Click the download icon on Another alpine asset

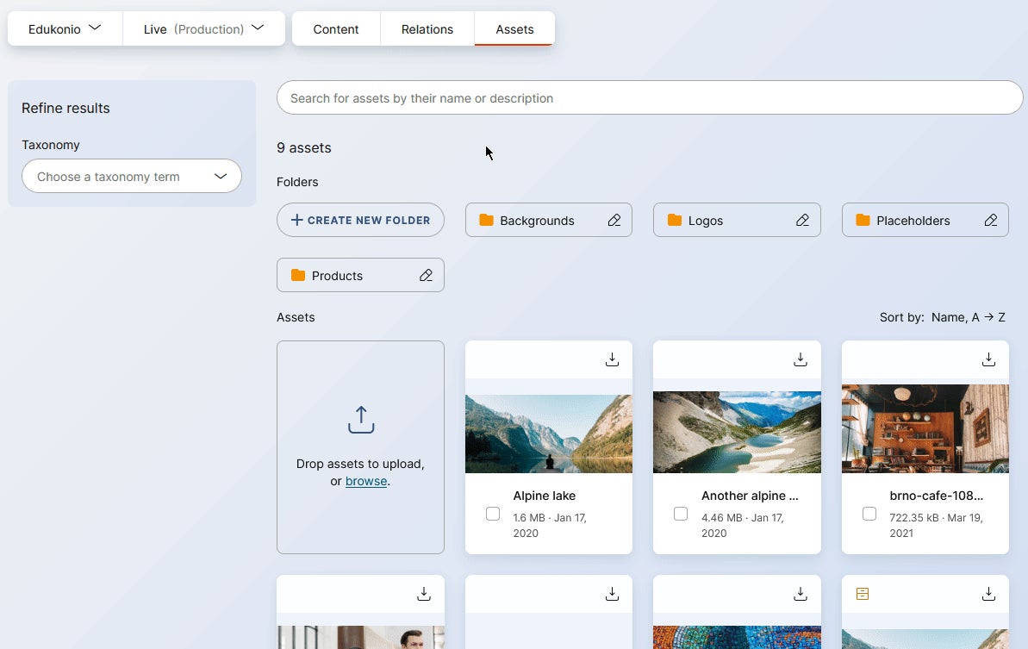[800, 359]
